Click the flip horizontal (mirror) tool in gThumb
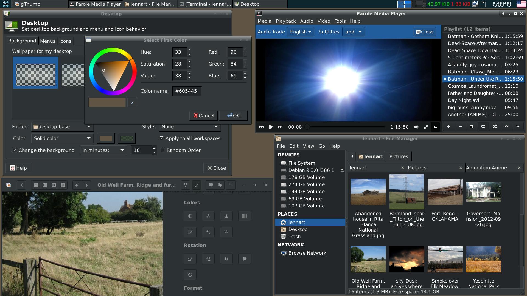The width and height of the screenshot is (527, 296). tap(226, 259)
